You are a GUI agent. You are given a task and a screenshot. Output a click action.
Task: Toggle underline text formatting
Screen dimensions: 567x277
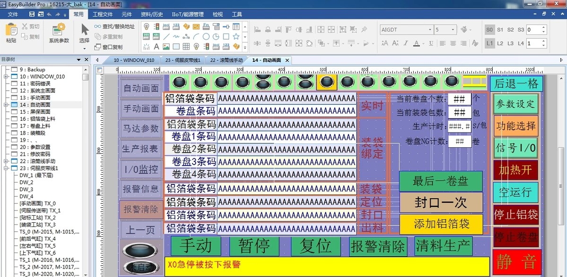point(431,43)
